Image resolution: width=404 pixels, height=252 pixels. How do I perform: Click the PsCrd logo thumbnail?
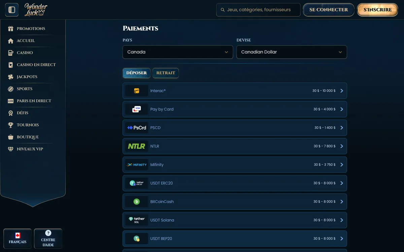click(x=137, y=128)
